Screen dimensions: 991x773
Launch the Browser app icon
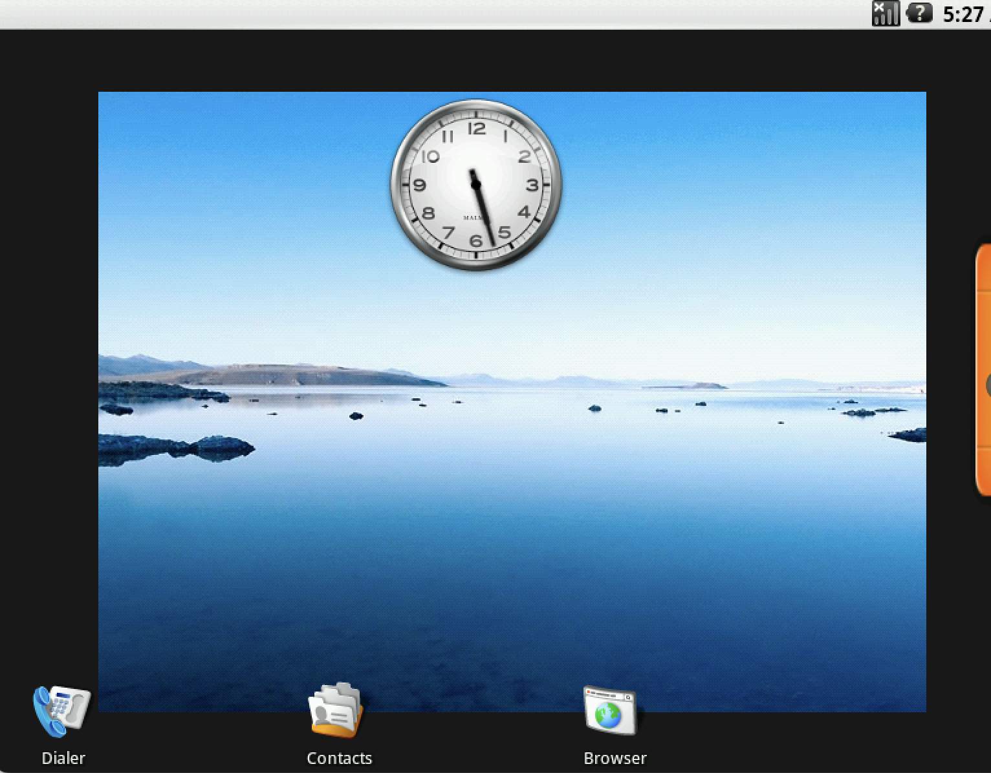610,710
